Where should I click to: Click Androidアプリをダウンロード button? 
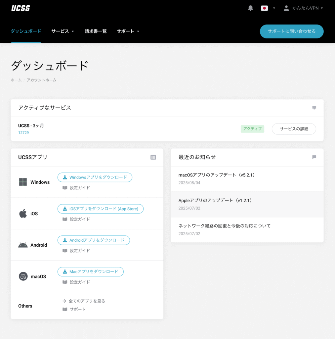(x=94, y=240)
